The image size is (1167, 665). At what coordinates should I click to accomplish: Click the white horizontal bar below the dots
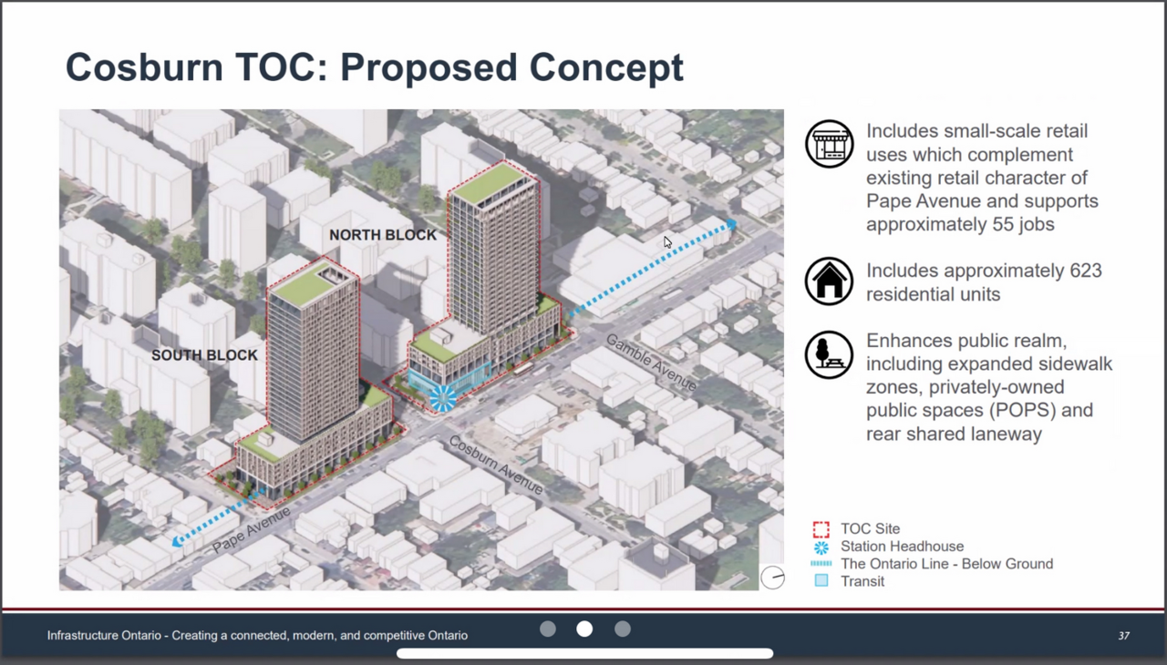coord(584,653)
